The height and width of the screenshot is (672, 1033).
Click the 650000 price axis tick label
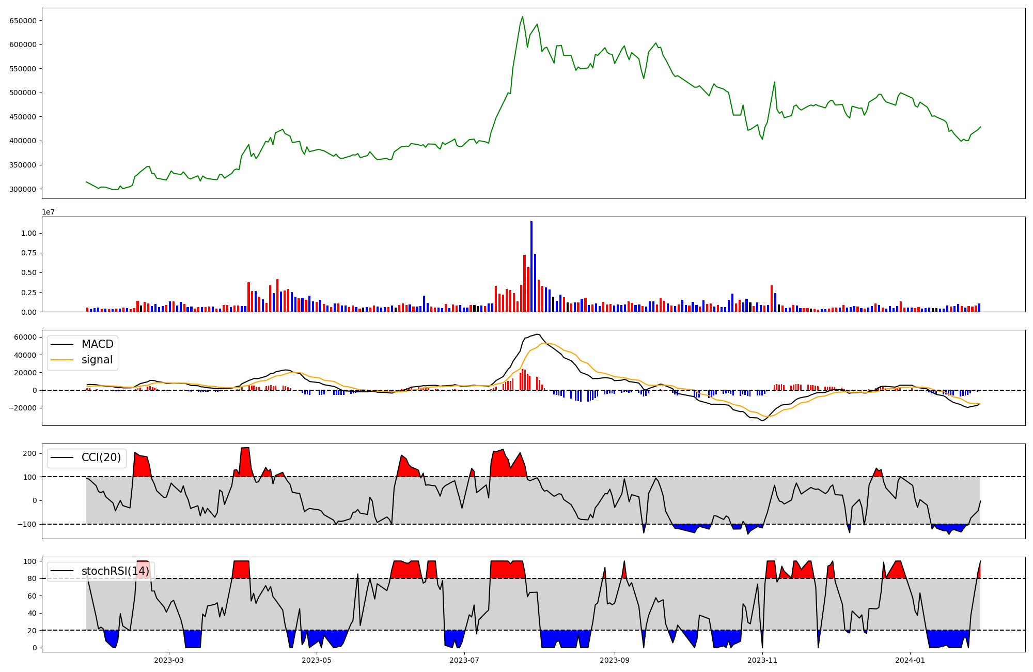[23, 21]
